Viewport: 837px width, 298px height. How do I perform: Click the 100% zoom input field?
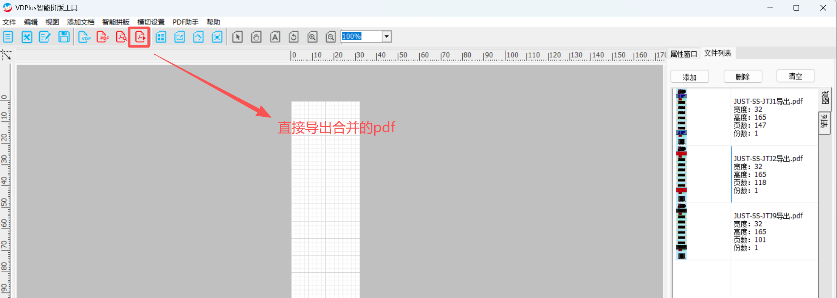click(x=361, y=37)
